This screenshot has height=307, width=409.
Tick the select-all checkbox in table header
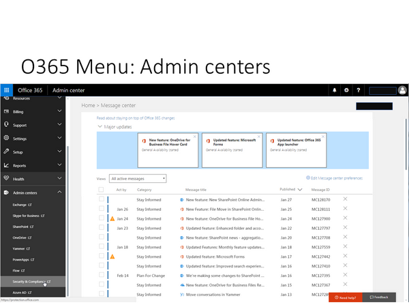click(x=101, y=190)
